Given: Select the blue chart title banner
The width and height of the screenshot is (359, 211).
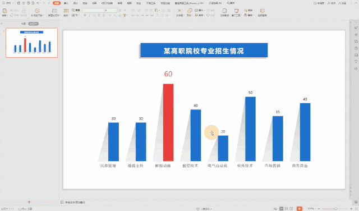Looking at the screenshot, I should 204,50.
